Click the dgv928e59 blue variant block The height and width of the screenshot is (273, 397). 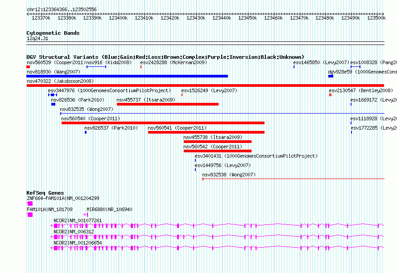tap(331, 76)
